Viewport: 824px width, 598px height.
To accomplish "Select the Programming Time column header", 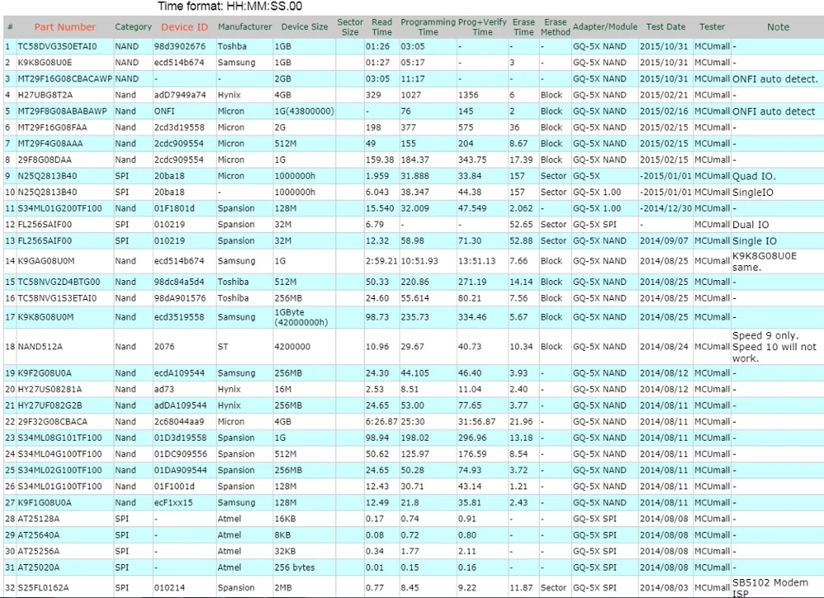I will 428,27.
